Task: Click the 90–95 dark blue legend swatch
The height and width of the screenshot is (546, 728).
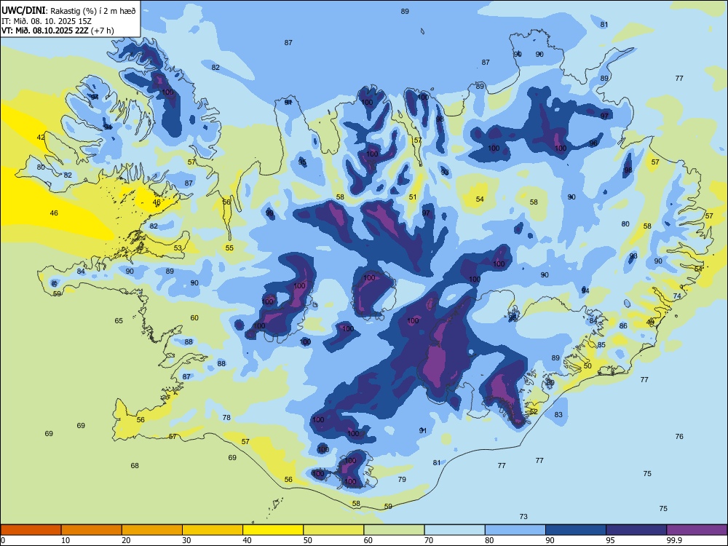Action: click(576, 530)
